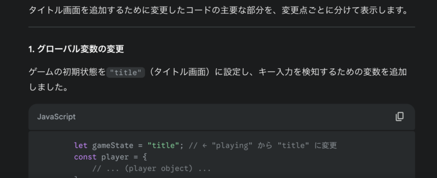
Task: Click the text "ゲームの初期状態を"
Action: 67,72
